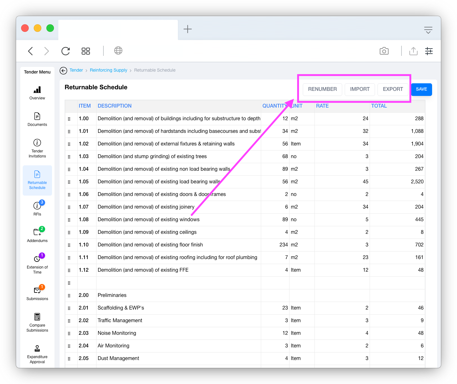
Task: Go to Reinforcing Supply breadcrumb link
Action: pyautogui.click(x=108, y=70)
